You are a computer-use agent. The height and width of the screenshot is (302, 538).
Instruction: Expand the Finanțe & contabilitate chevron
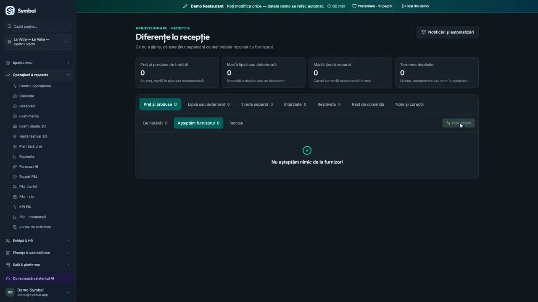pos(68,253)
